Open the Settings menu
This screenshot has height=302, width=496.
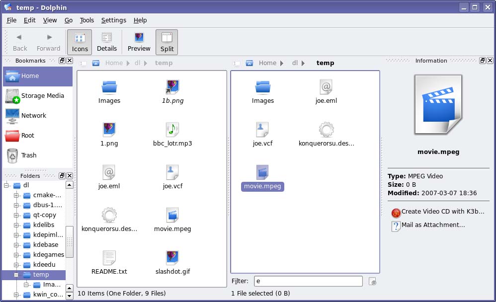[113, 20]
